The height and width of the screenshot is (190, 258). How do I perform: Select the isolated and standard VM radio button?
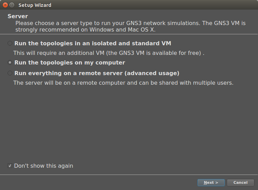point(10,43)
